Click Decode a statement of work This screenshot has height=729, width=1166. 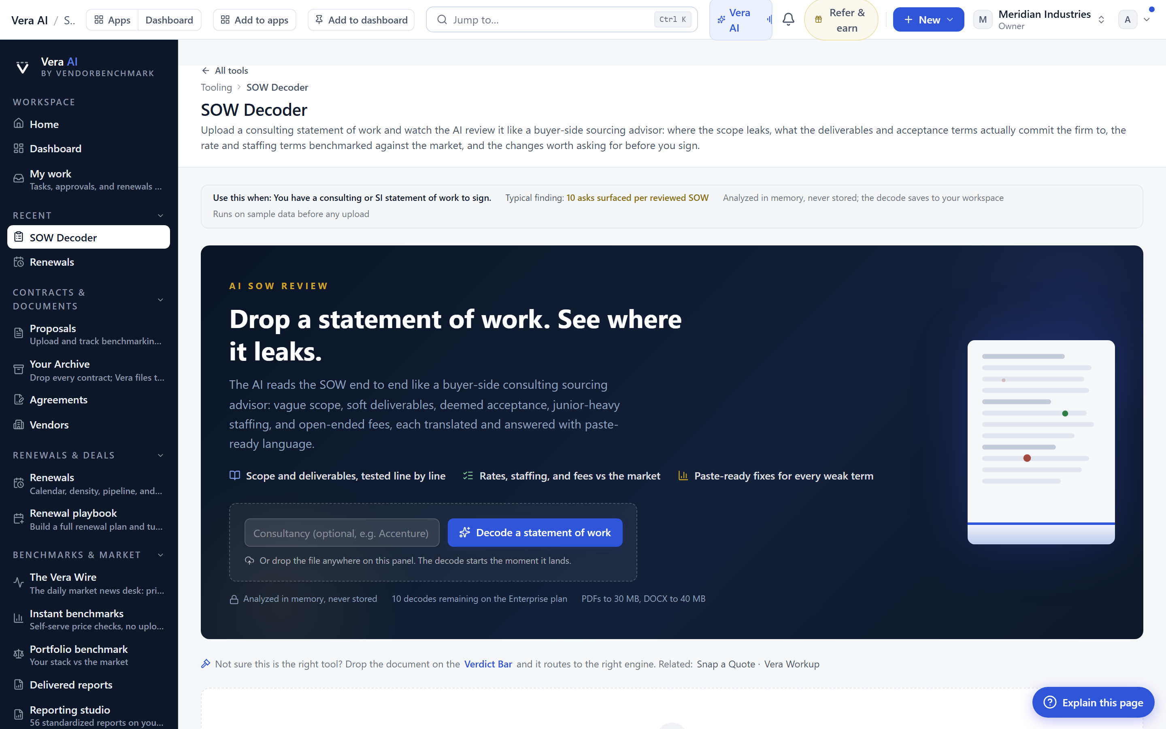click(535, 533)
